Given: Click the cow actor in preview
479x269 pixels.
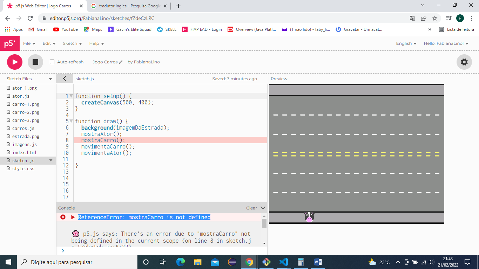Looking at the screenshot, I should (309, 217).
